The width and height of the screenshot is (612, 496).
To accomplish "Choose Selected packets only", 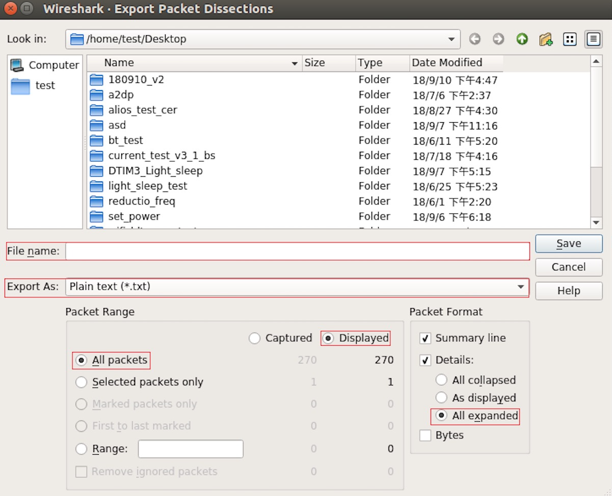I will coord(81,381).
